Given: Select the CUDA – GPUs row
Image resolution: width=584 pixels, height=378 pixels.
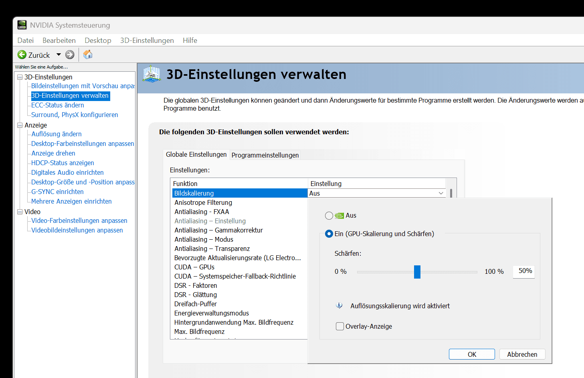Looking at the screenshot, I should (x=240, y=267).
